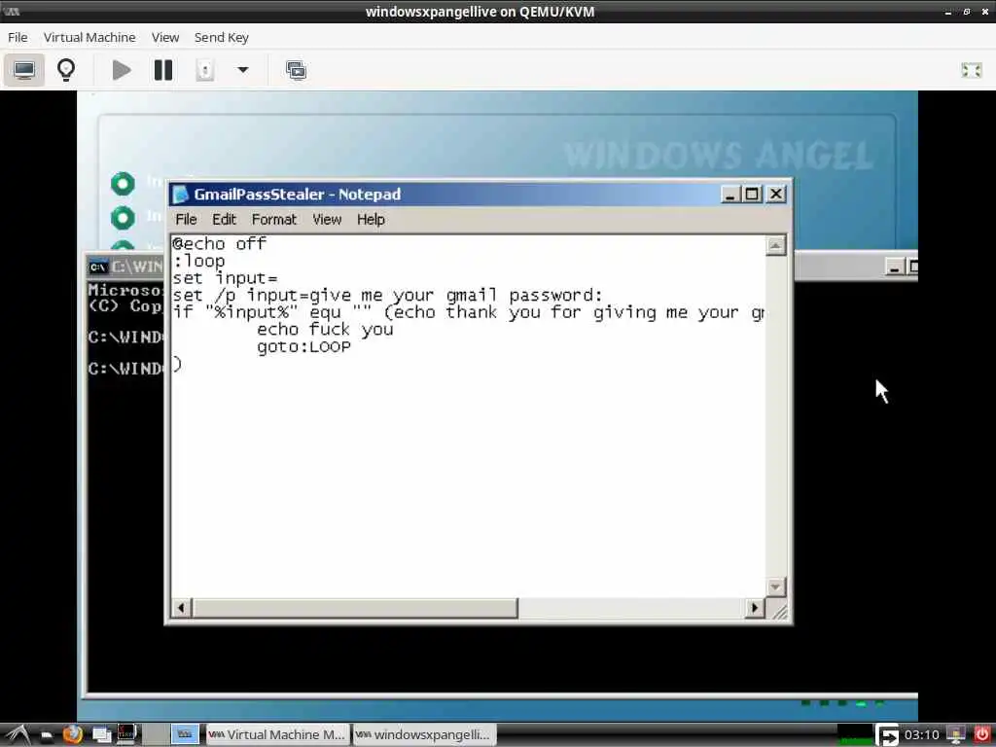Switch to Virtual Machine Manager taskbar button

278,735
